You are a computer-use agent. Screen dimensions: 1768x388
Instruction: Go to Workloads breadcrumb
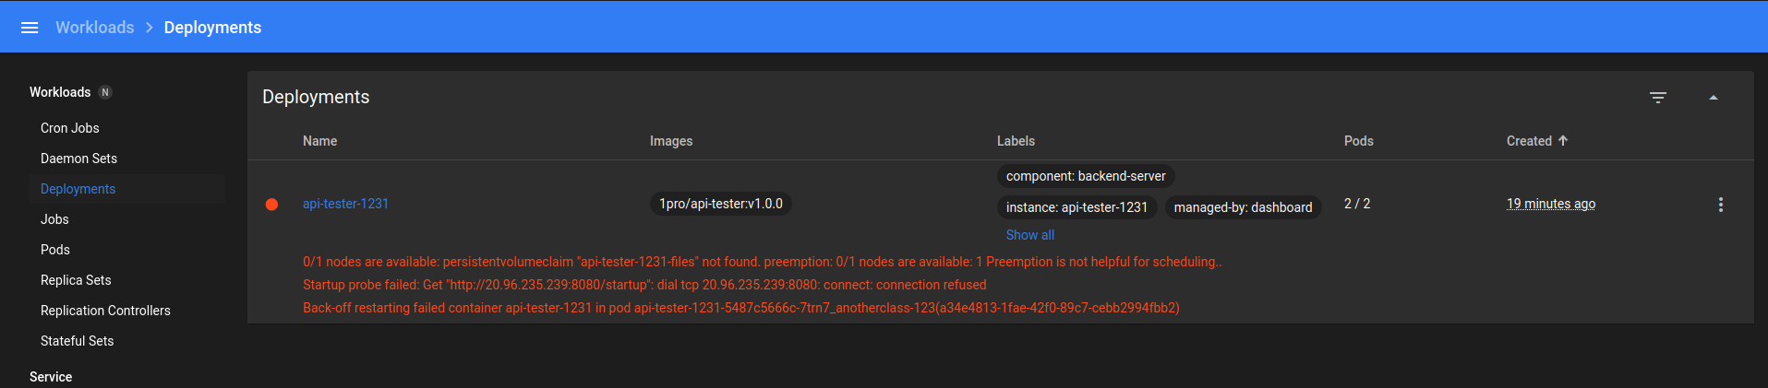95,28
